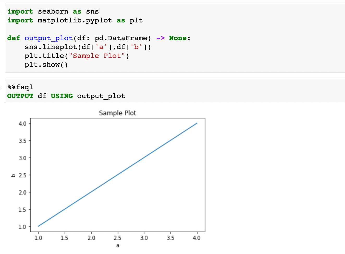Click the "plt.show()" code line

click(x=46, y=65)
